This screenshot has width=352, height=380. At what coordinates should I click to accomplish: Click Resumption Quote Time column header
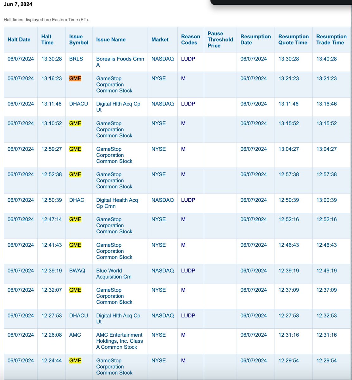click(293, 40)
